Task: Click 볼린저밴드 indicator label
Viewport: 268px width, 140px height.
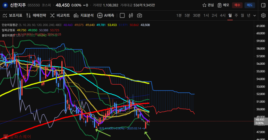Action: [8, 36]
